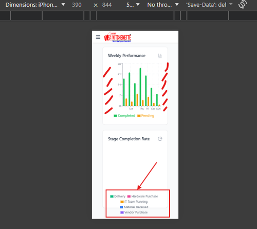Screen dimensions: 257x229
Task: Click the Weekly Performance card title
Action: [x=126, y=56]
